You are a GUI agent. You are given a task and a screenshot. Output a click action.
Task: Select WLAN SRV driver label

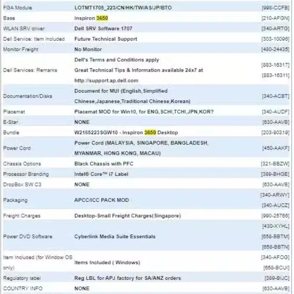(x=24, y=28)
